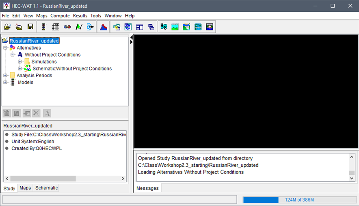Click the memory usage progress bar
Screen dimensions: 359x206
pyautogui.click(x=299, y=200)
